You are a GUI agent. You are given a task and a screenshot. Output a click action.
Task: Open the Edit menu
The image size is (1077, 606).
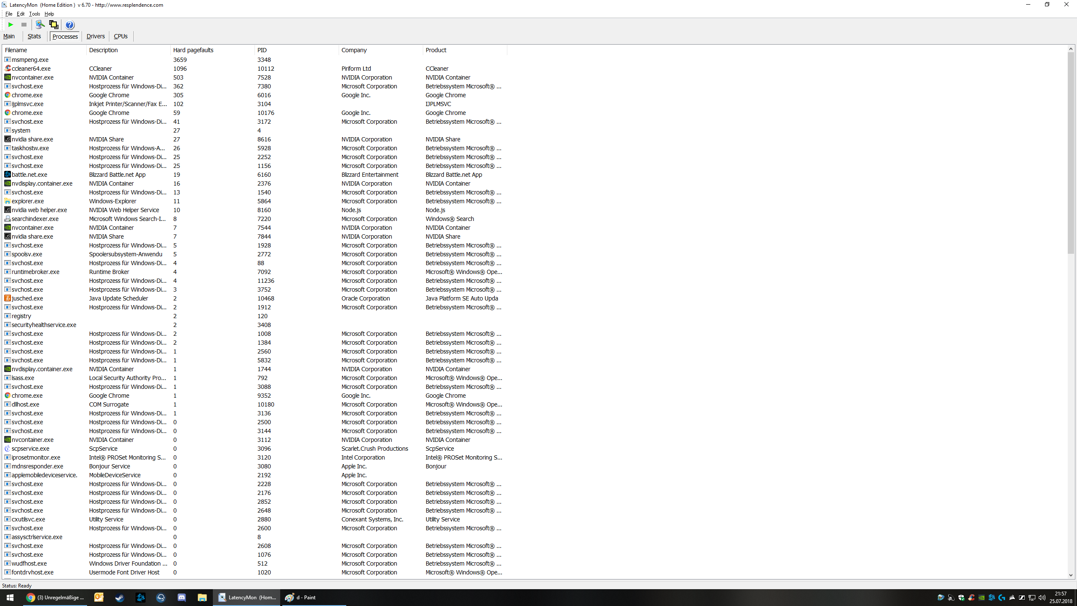tap(20, 14)
